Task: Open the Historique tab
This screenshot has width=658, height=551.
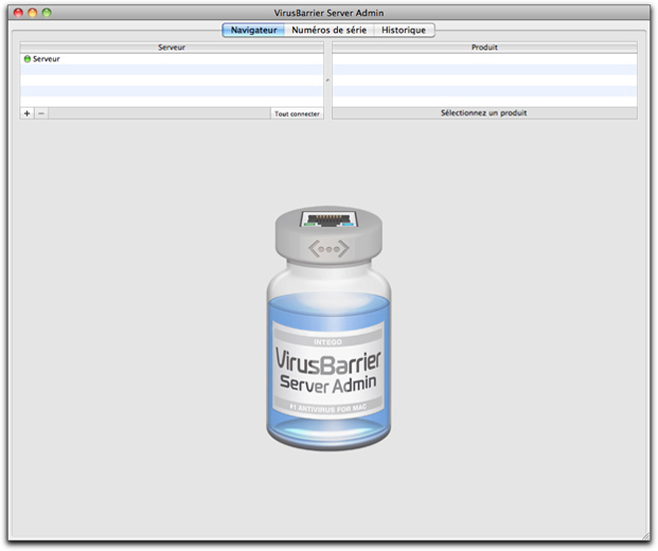Action: [404, 30]
